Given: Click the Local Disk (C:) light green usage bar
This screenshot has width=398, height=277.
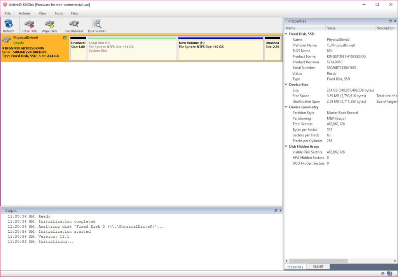Looking at the screenshot, I should pos(132,38).
